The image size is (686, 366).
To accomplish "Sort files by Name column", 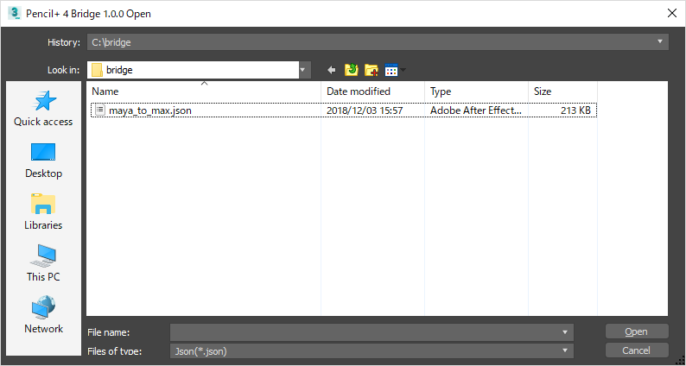I will click(204, 91).
